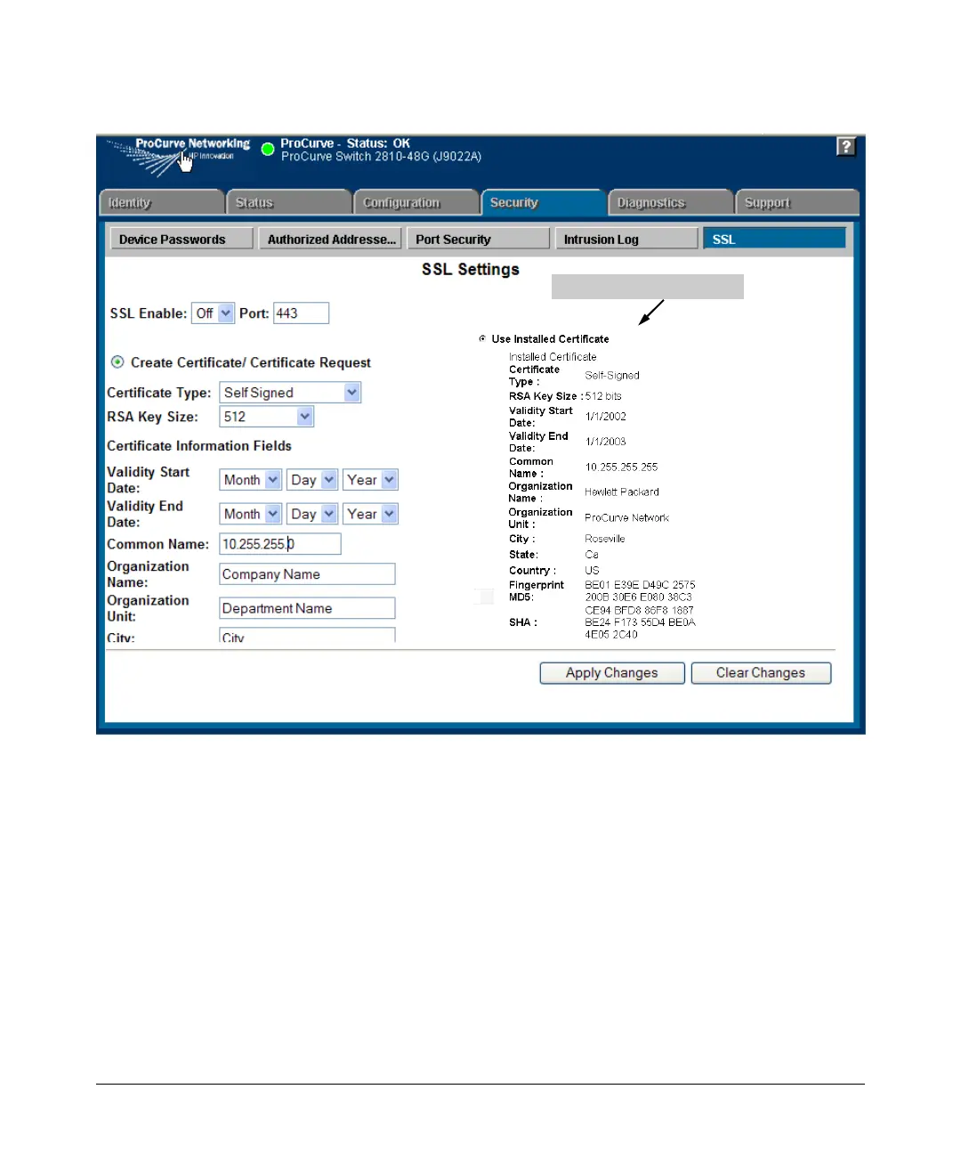Click the "Roseville" city value
Viewport: 961px width, 1154px height.
point(605,539)
